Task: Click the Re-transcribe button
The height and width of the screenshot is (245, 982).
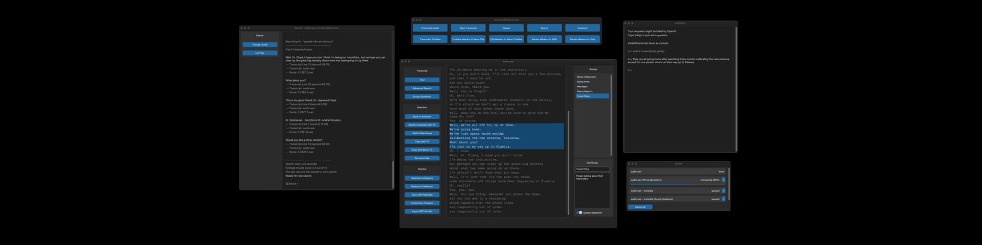Action: coord(422,158)
